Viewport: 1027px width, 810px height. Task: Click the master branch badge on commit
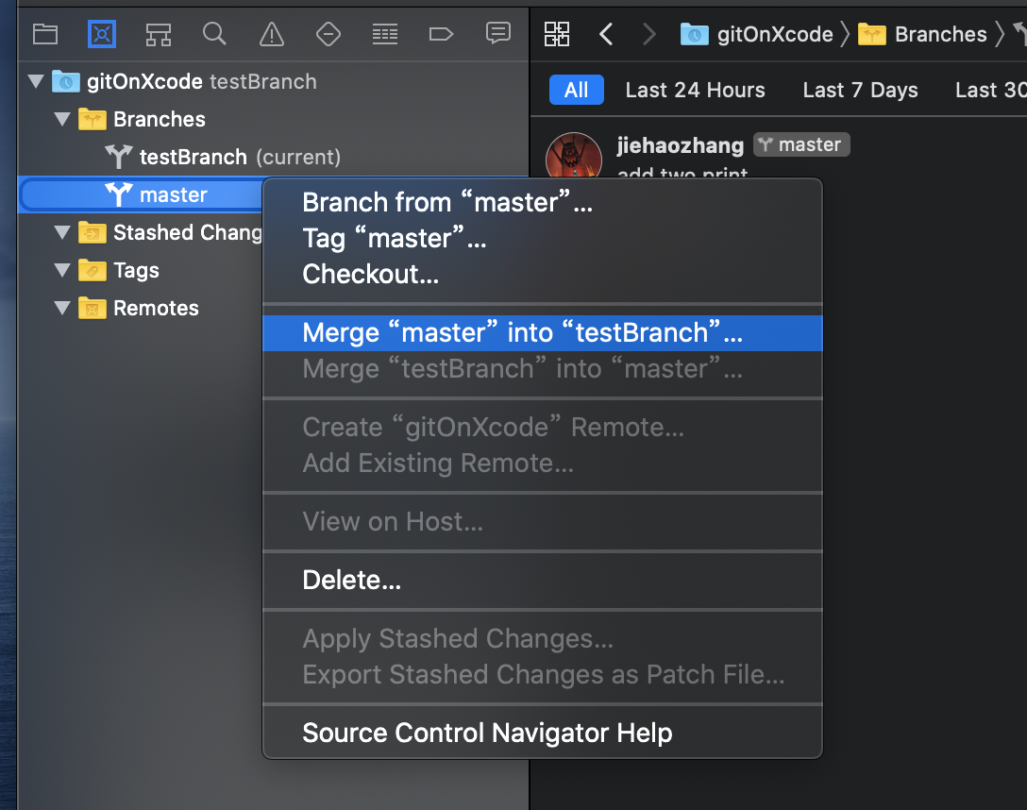point(801,144)
